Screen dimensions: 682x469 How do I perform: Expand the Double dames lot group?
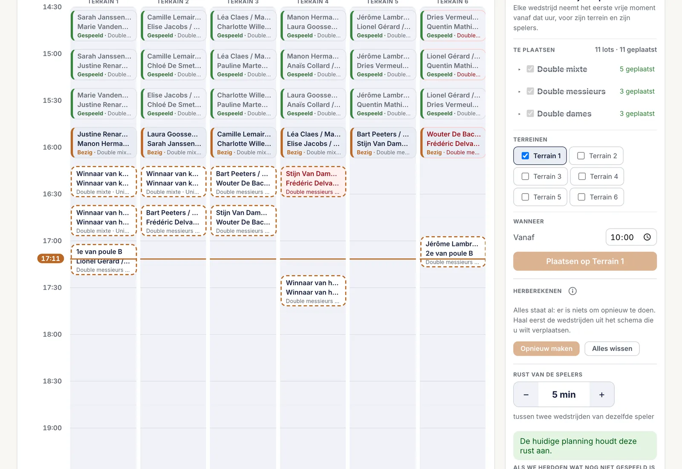pyautogui.click(x=519, y=114)
